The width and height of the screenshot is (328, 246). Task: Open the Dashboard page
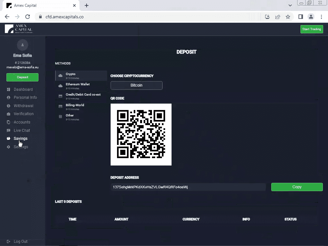23,89
